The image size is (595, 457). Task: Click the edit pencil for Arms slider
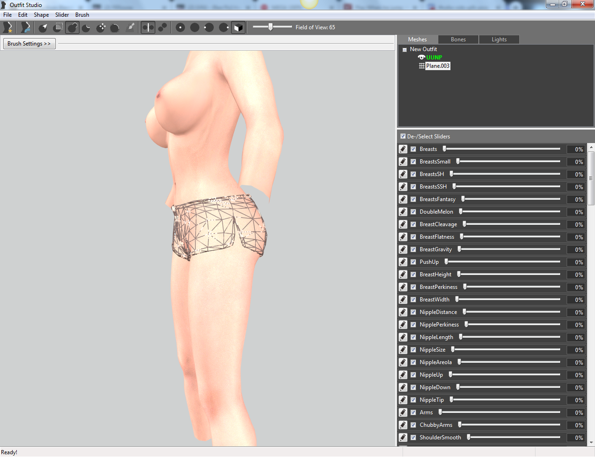click(x=403, y=412)
